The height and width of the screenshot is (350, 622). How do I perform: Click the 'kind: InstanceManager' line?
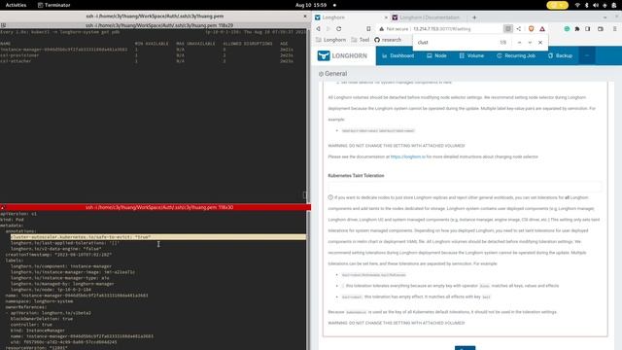[x=38, y=331]
